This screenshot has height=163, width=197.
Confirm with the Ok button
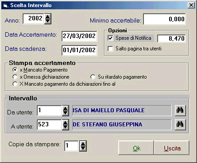click(x=136, y=148)
